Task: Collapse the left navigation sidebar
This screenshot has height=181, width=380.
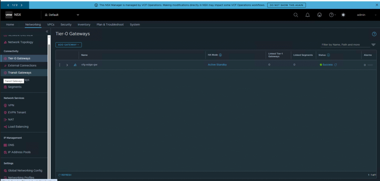Action: (x=47, y=31)
